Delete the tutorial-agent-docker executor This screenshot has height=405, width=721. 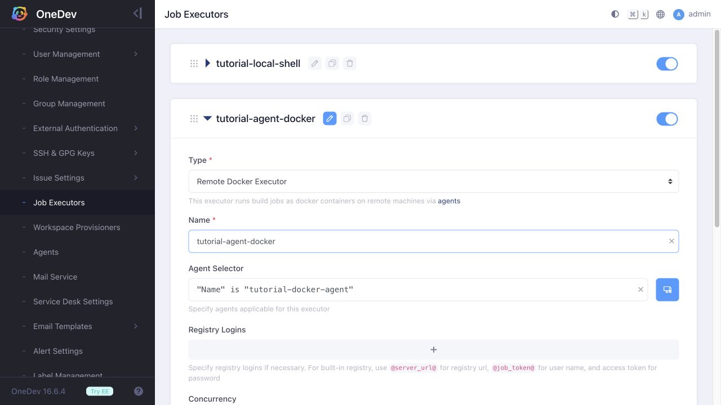click(x=365, y=119)
